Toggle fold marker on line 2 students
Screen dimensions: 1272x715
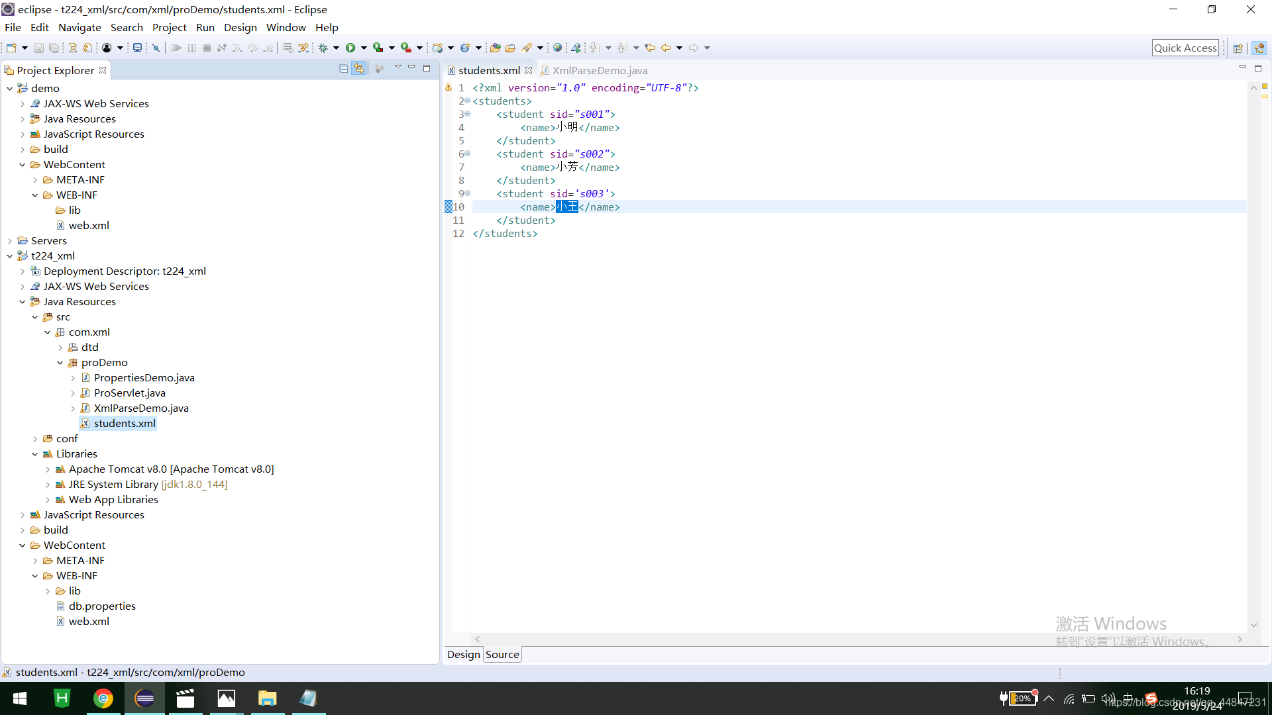pyautogui.click(x=468, y=101)
